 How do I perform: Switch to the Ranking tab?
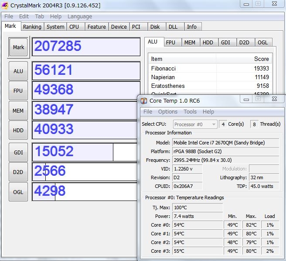click(32, 27)
